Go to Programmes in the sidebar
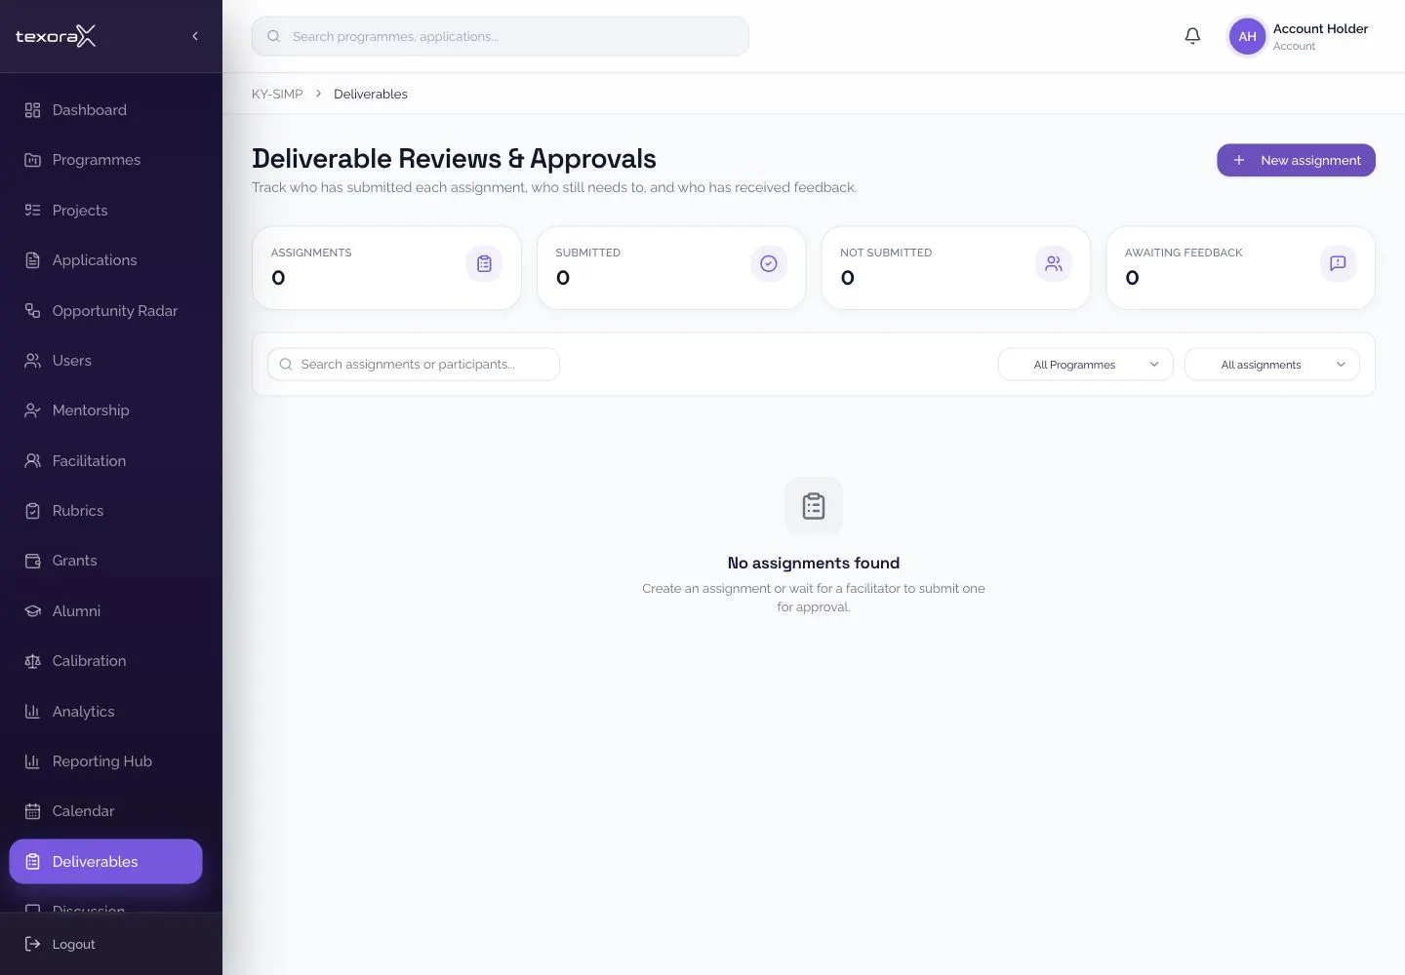 coord(105,160)
